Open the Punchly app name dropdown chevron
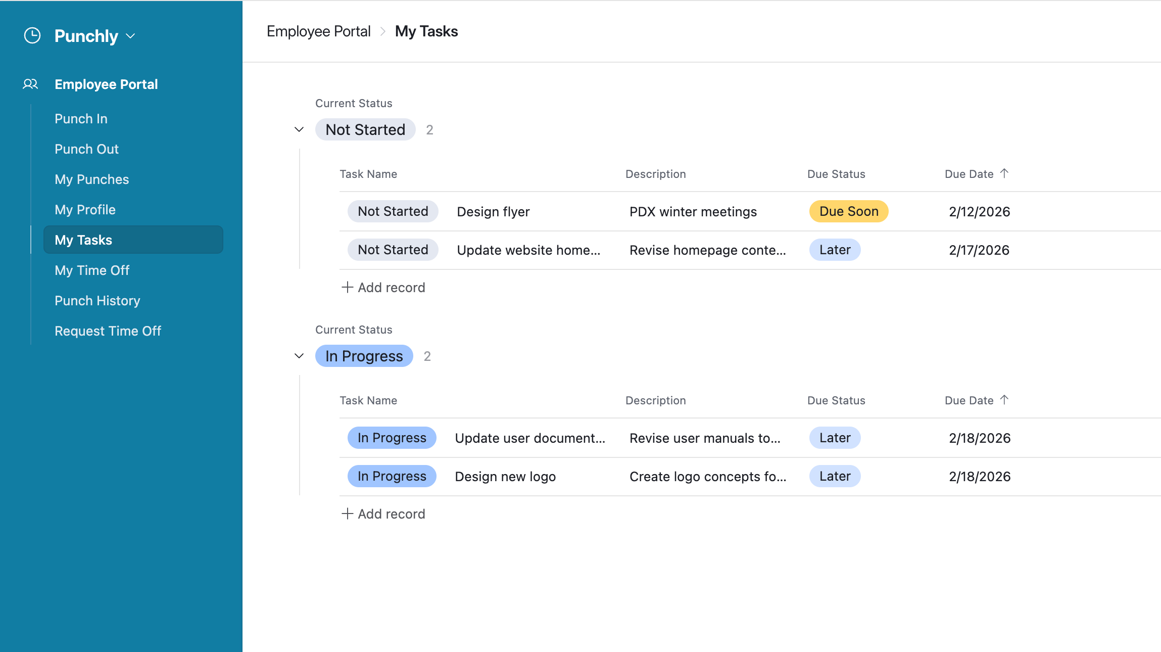Image resolution: width=1161 pixels, height=652 pixels. pyautogui.click(x=130, y=36)
